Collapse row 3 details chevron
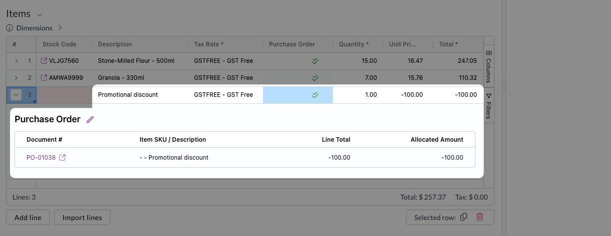The height and width of the screenshot is (236, 611). pyautogui.click(x=16, y=95)
